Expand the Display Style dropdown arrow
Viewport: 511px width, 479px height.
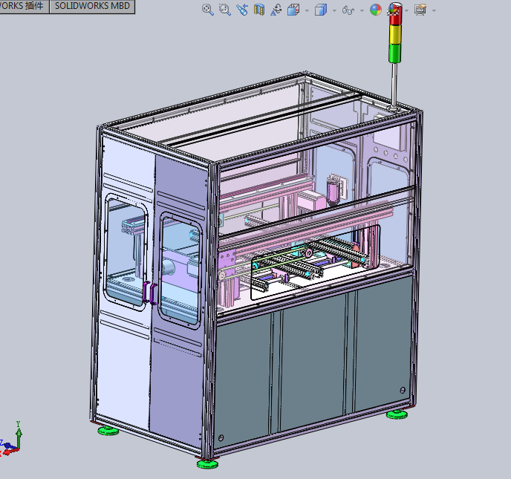[334, 10]
